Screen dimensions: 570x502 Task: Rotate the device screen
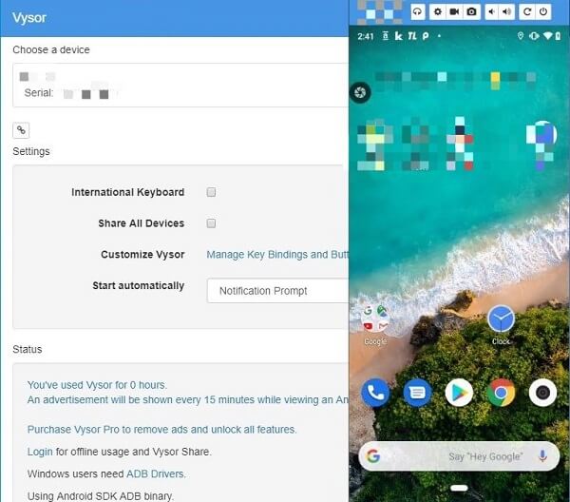(x=527, y=11)
